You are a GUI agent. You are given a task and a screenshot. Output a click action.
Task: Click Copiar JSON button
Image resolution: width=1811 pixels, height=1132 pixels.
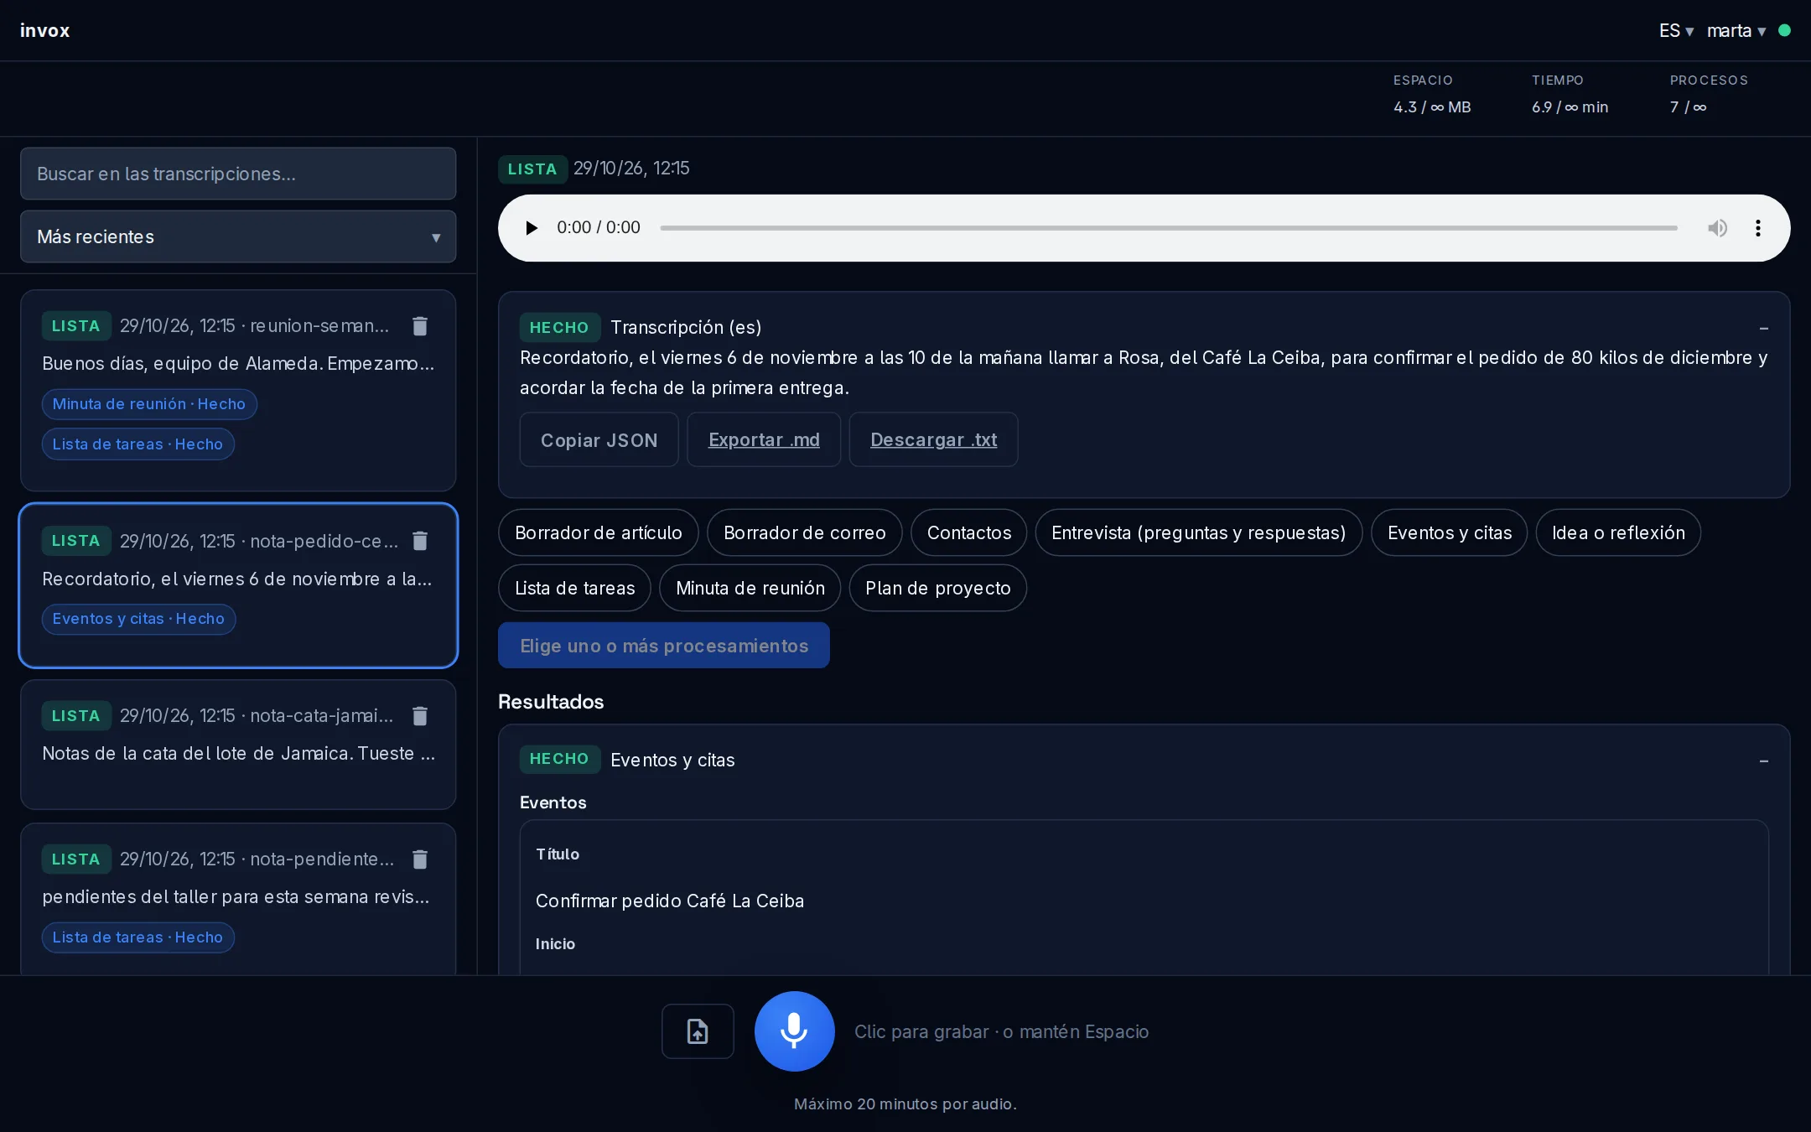pos(599,439)
